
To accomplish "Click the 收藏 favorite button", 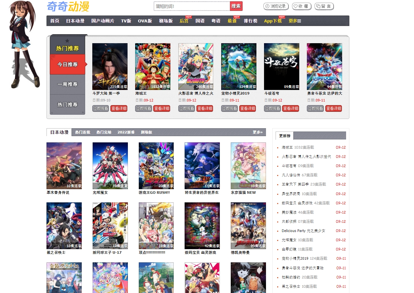I will 301,6.
